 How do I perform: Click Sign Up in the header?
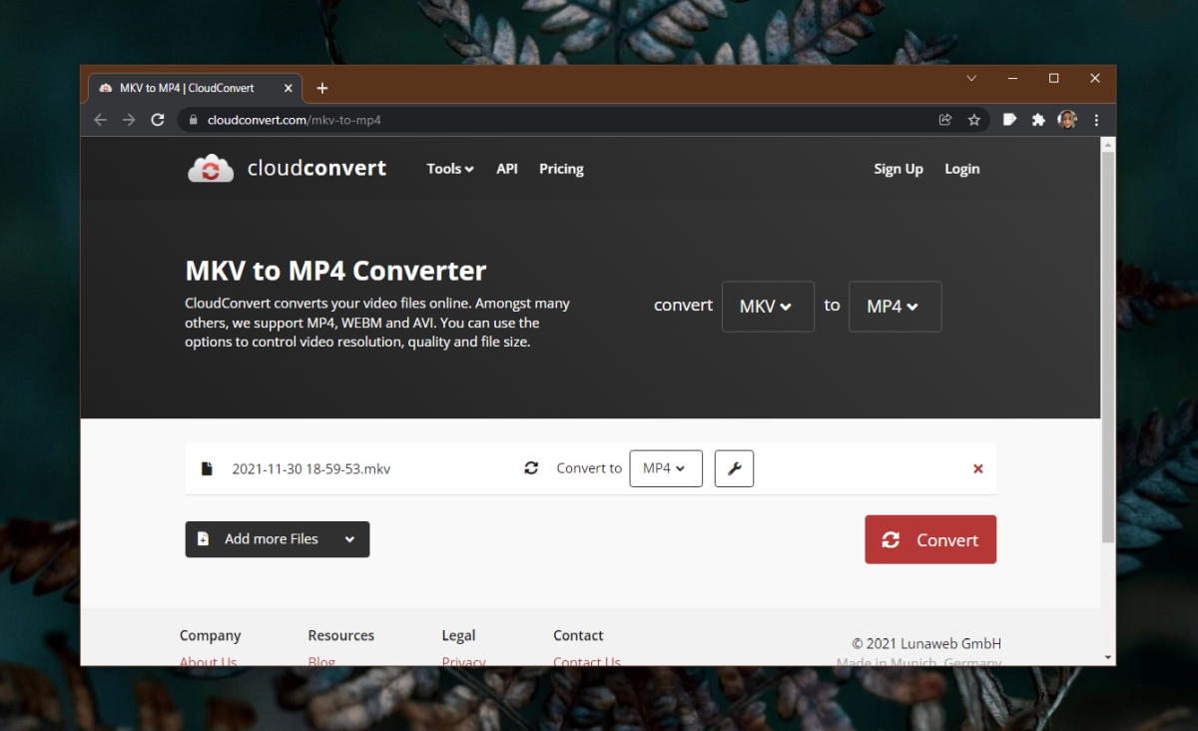898,169
